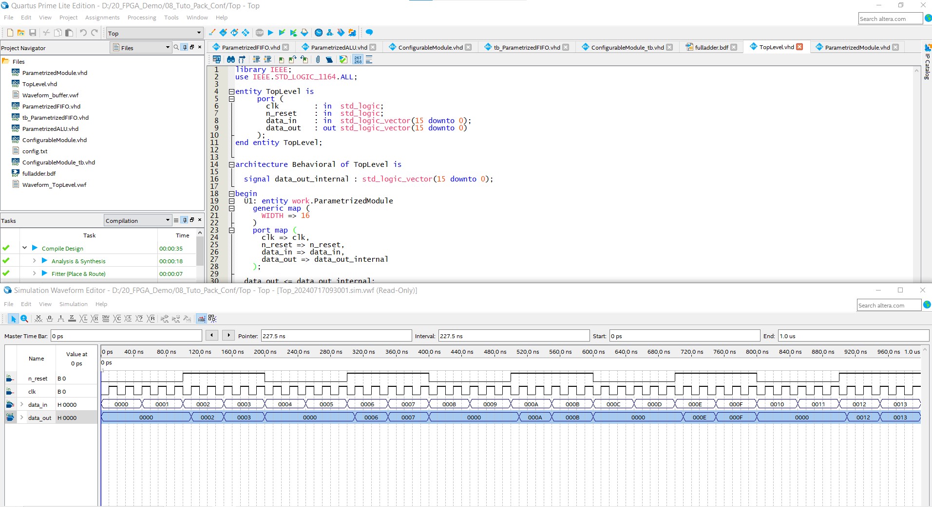Select the Zoom tool in Waveform Editor
The image size is (932, 507).
(x=24, y=319)
